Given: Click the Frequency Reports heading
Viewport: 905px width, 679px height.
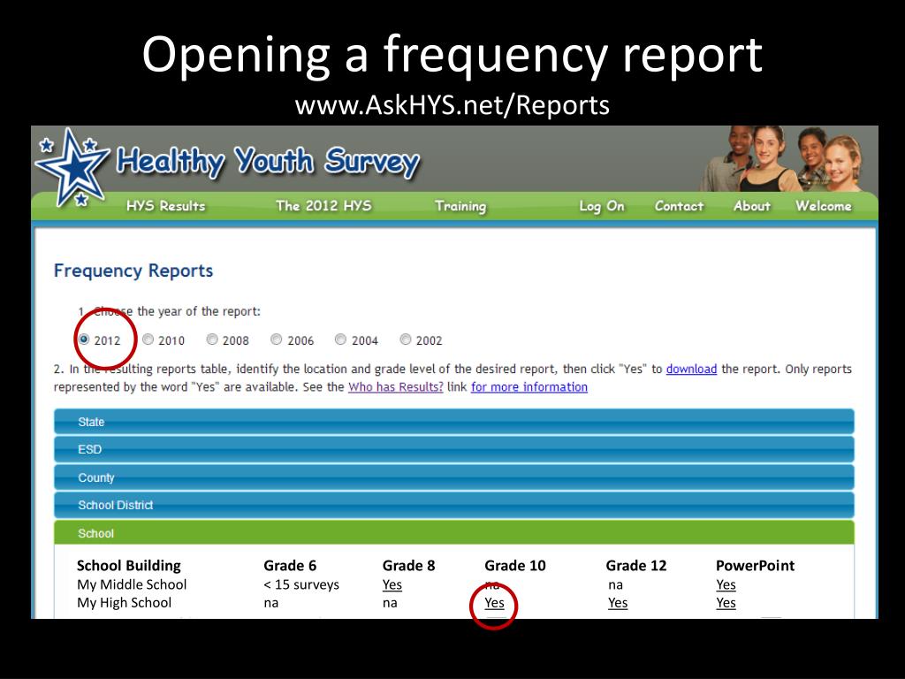Looking at the screenshot, I should (133, 271).
